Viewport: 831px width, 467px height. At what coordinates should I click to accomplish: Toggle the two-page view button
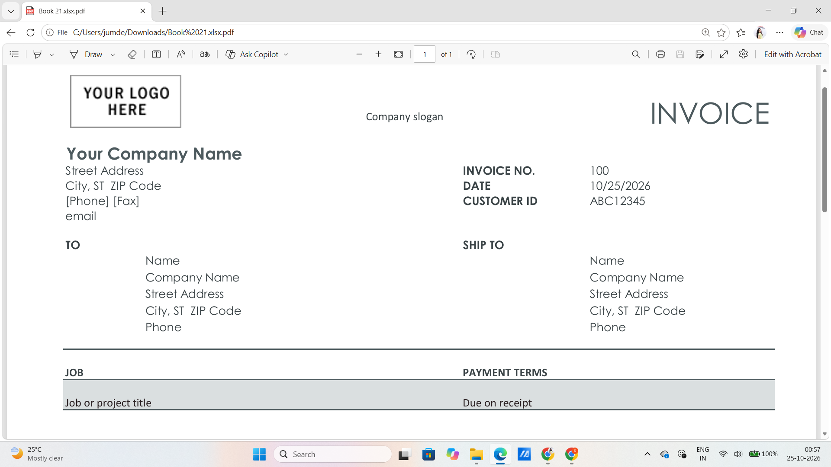coord(496,54)
